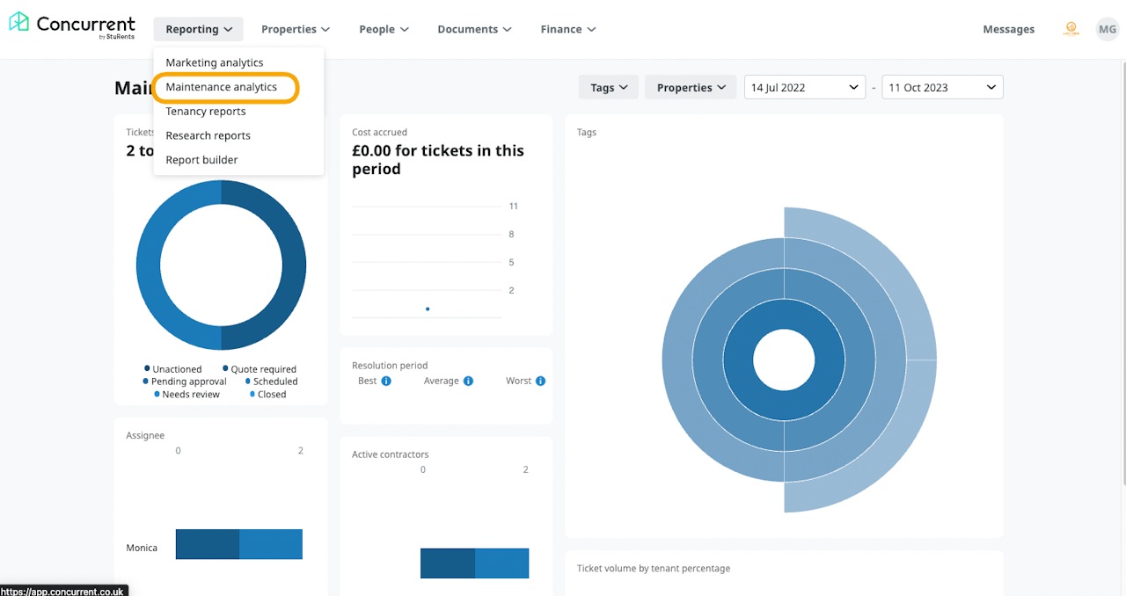Click the £0.00 cost accrued heading
The image size is (1126, 596).
438,160
